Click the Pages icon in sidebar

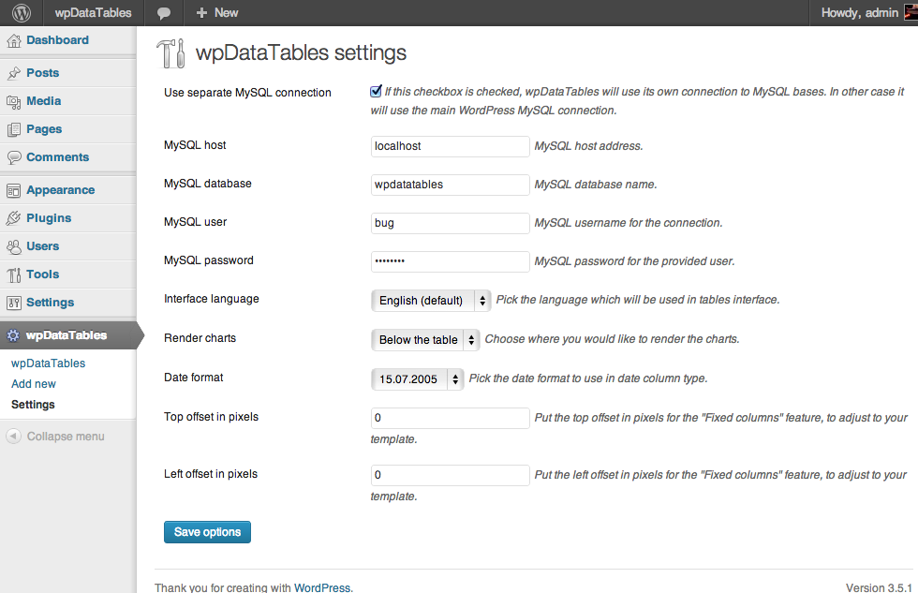point(13,129)
